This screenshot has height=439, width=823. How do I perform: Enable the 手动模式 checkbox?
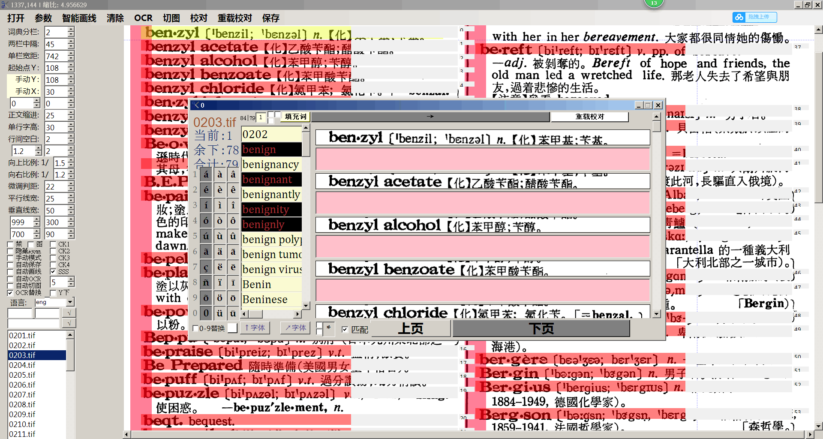tap(10, 258)
